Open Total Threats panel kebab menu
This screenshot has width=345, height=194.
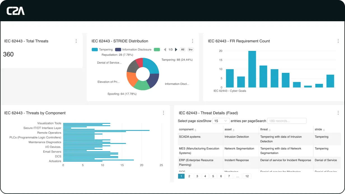click(x=76, y=41)
